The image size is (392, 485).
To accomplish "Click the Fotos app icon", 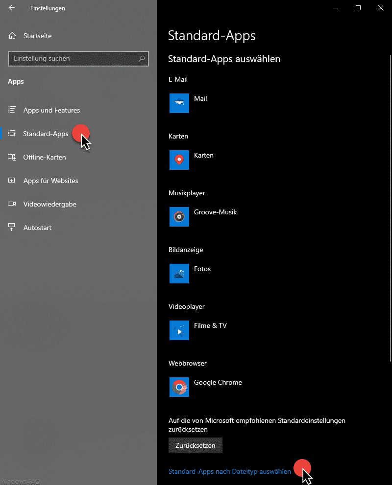I will tap(179, 274).
